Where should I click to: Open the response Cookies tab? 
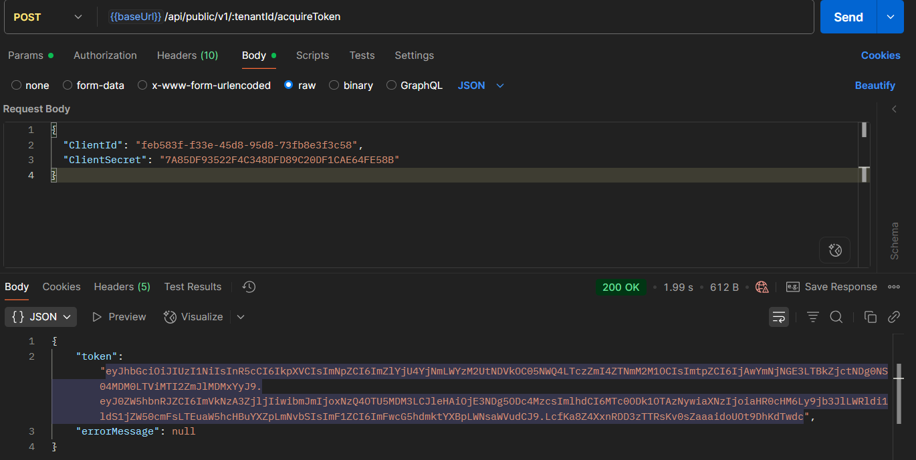pyautogui.click(x=62, y=287)
